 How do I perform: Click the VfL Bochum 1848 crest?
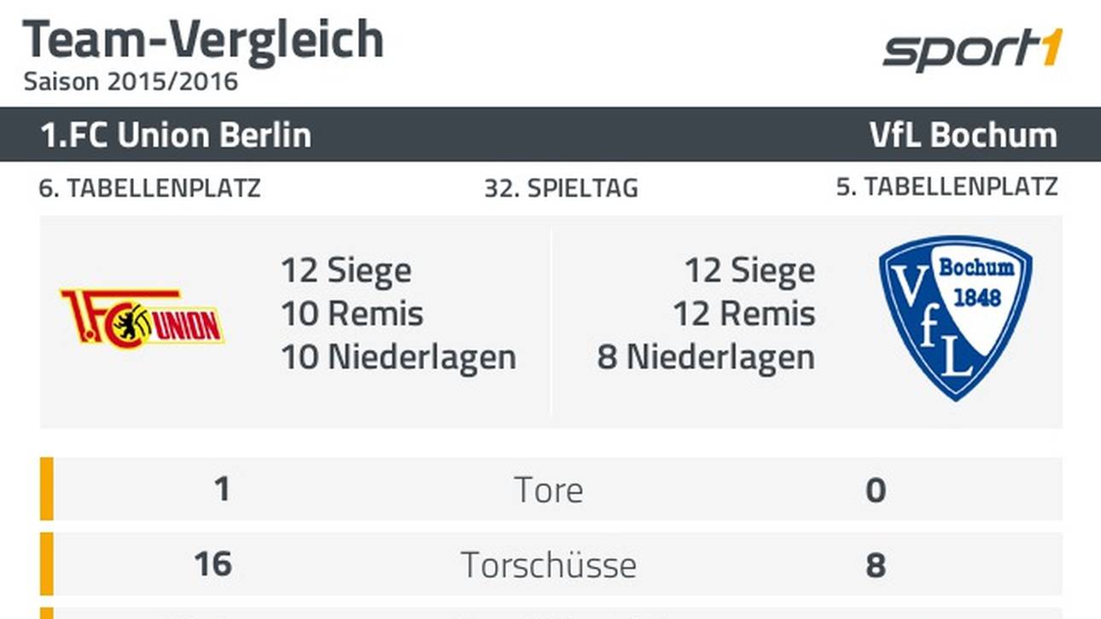click(x=955, y=316)
